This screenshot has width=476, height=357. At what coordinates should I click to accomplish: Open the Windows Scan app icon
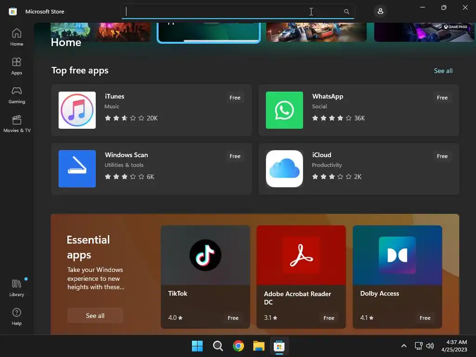pos(77,169)
